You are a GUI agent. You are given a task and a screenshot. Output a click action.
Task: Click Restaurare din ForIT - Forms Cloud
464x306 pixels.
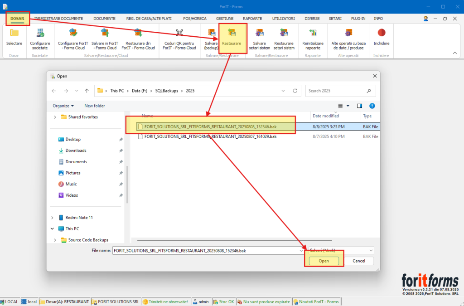[138, 39]
